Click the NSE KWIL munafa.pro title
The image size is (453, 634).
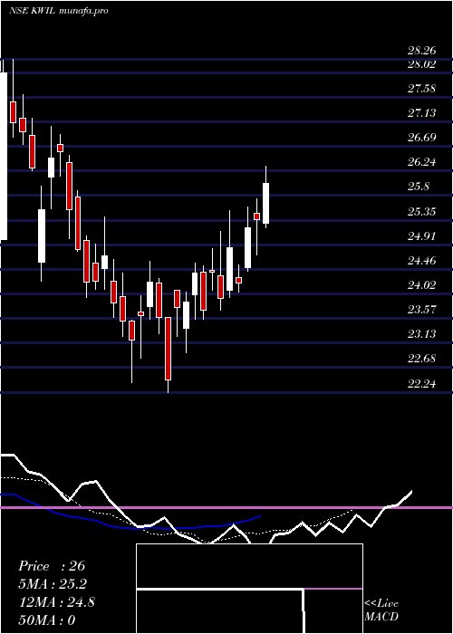point(58,11)
